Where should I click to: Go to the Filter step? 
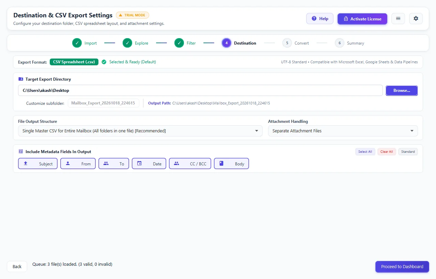pyautogui.click(x=185, y=43)
